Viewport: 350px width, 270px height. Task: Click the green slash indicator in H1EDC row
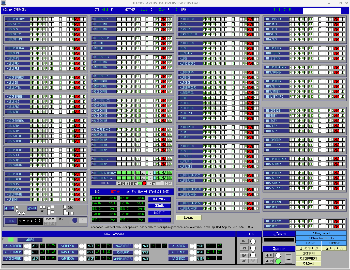click(x=140, y=183)
